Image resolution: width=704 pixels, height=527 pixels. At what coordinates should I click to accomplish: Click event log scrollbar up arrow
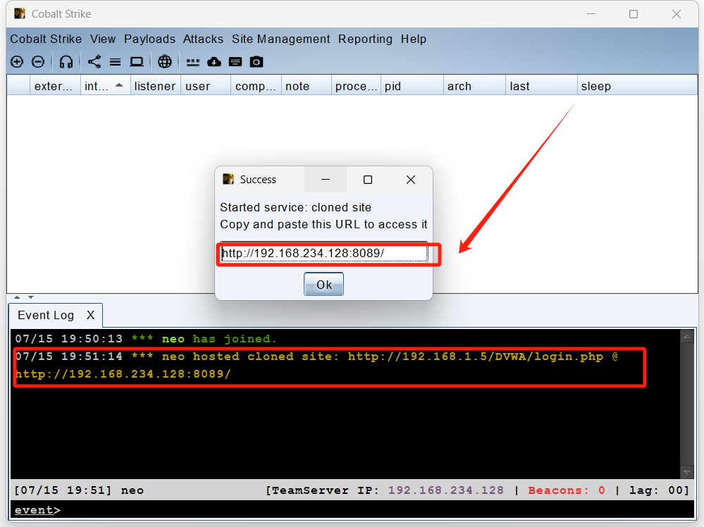coord(687,337)
